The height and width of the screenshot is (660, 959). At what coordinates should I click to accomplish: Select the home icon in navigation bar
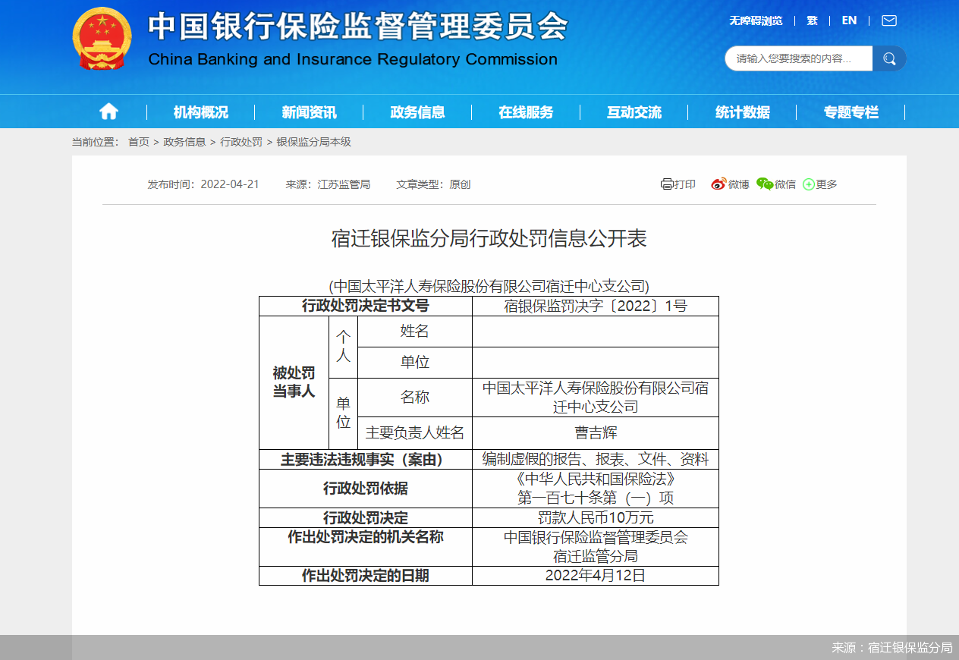(x=108, y=111)
